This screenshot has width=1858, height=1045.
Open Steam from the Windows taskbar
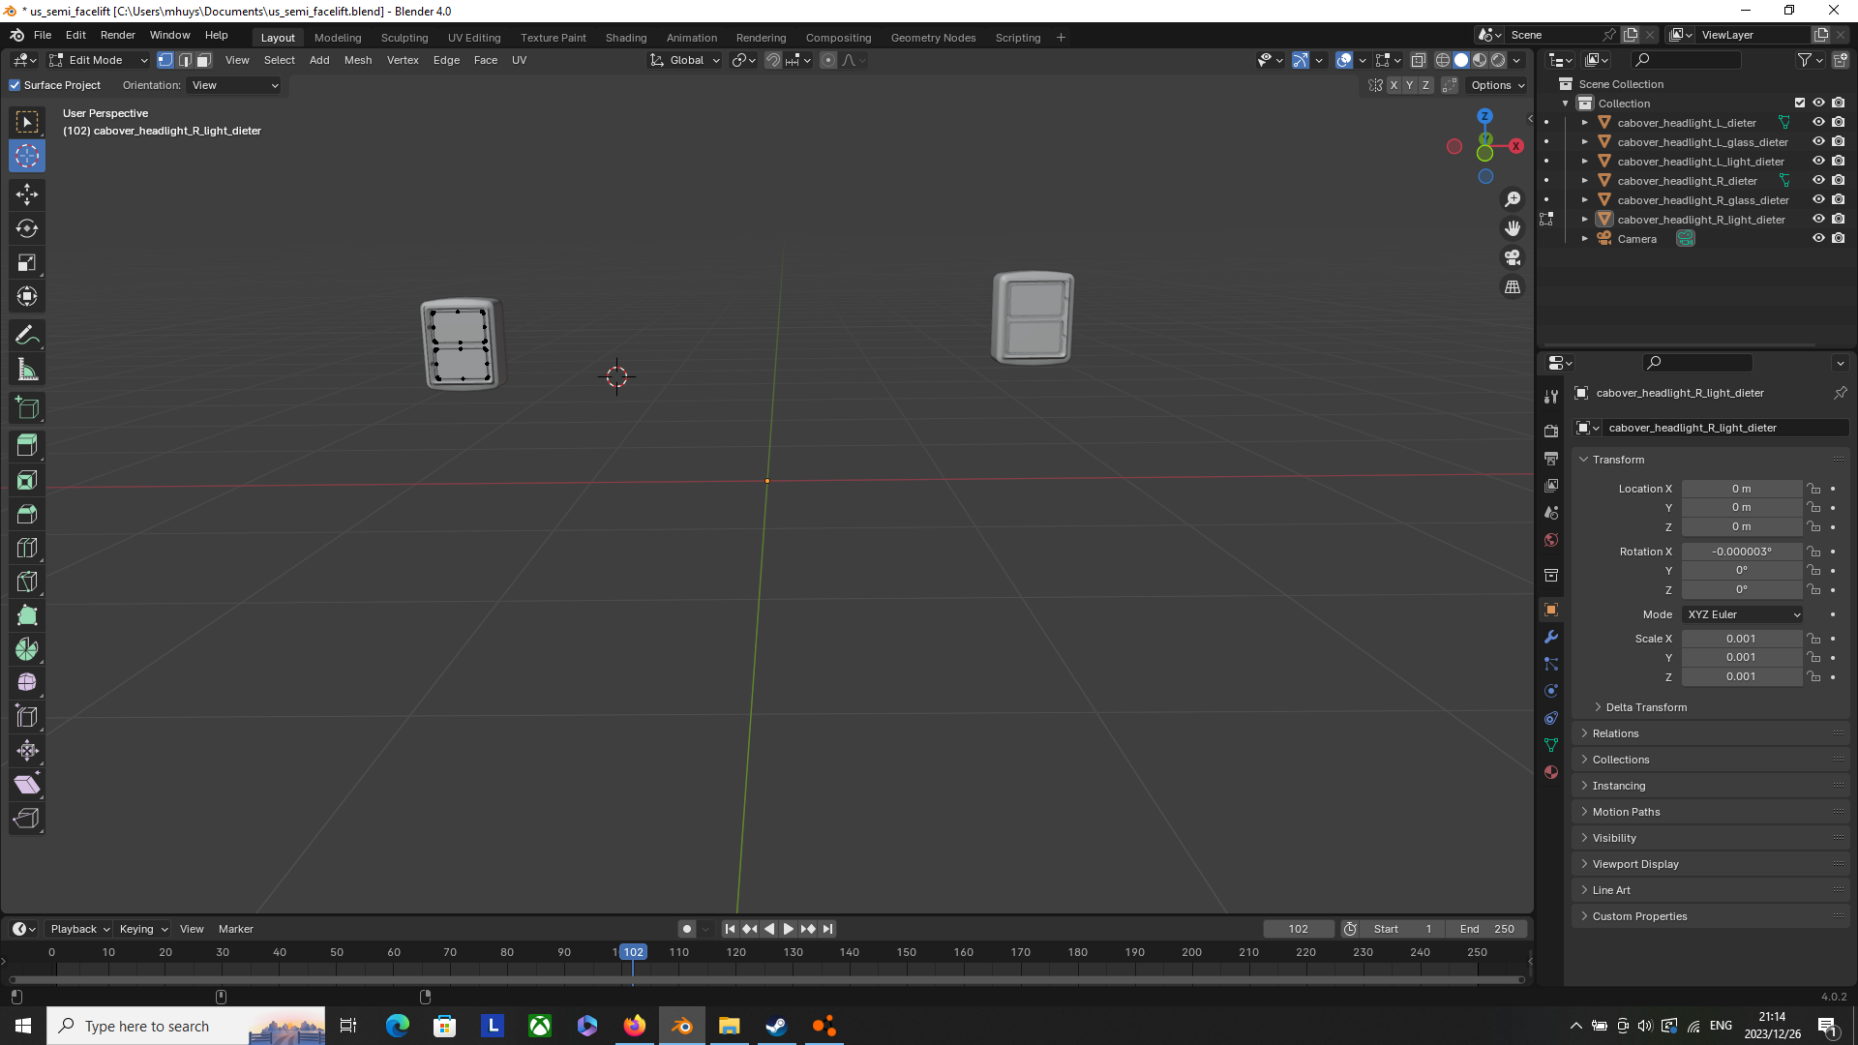pos(776,1026)
